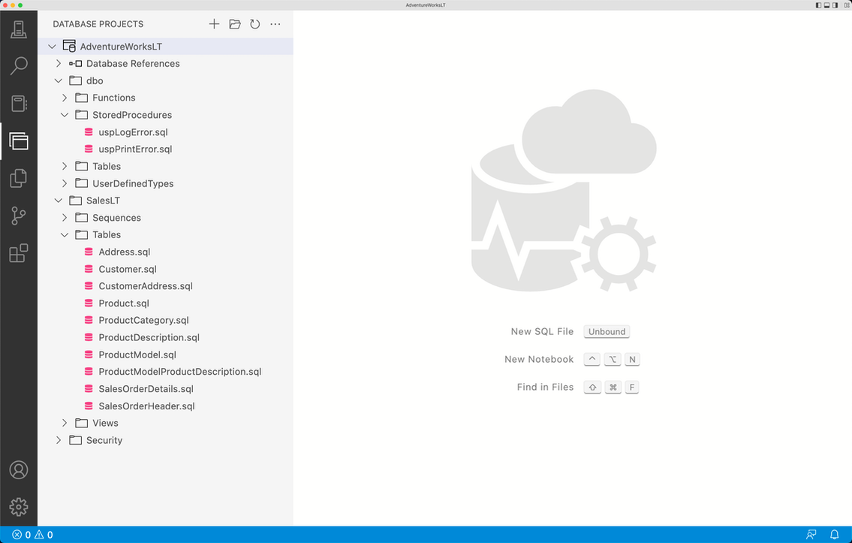The height and width of the screenshot is (543, 852).
Task: Open the Manage gear settings
Action: (18, 506)
